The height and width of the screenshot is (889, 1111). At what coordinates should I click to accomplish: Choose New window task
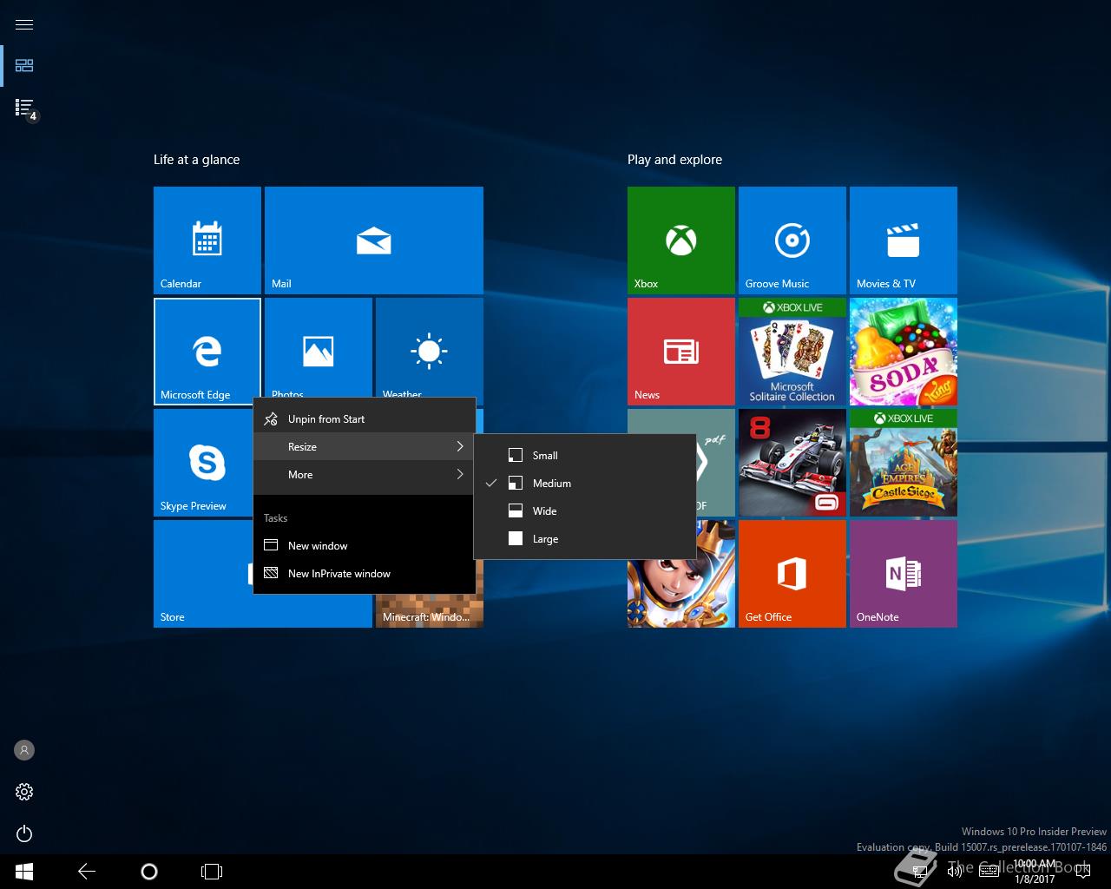tap(364, 545)
